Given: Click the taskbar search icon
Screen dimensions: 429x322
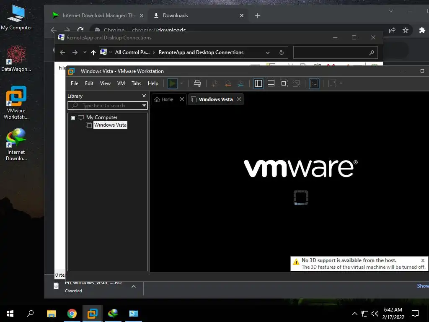Looking at the screenshot, I should point(30,314).
